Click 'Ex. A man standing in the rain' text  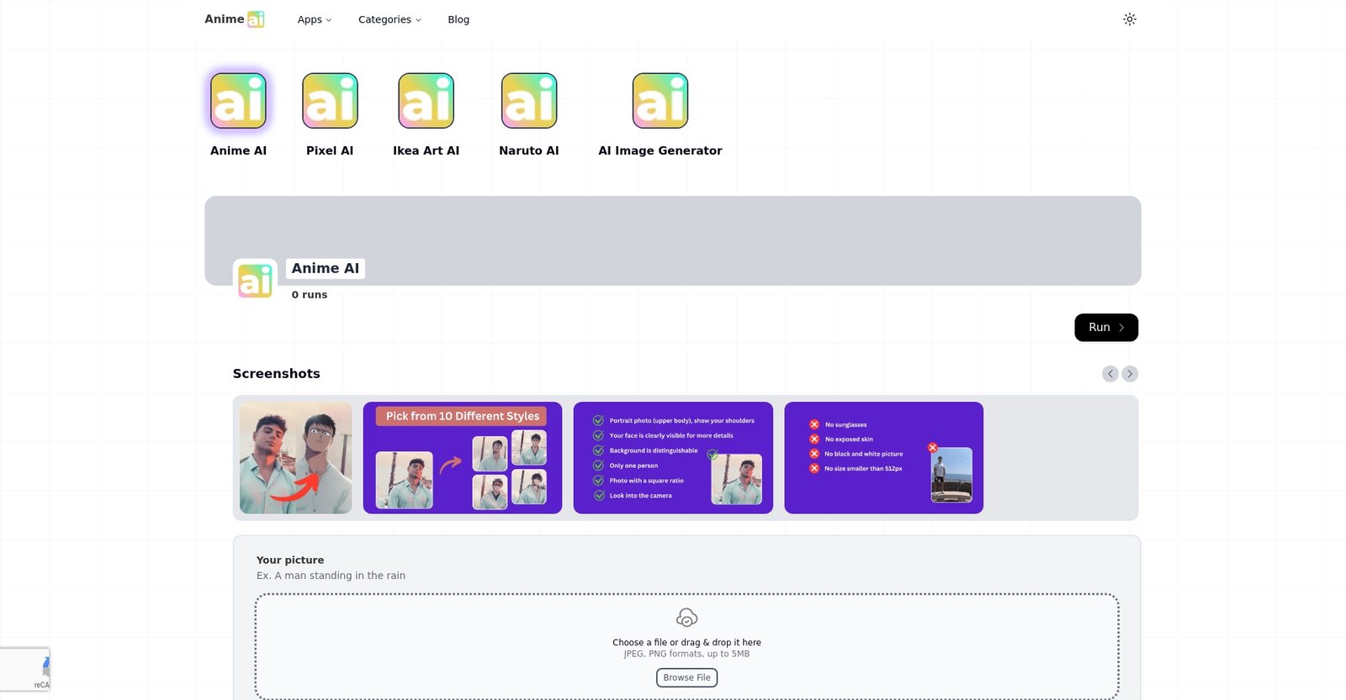[331, 576]
